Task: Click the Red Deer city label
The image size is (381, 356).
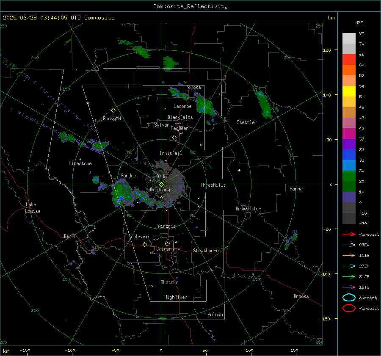Action: pos(179,128)
